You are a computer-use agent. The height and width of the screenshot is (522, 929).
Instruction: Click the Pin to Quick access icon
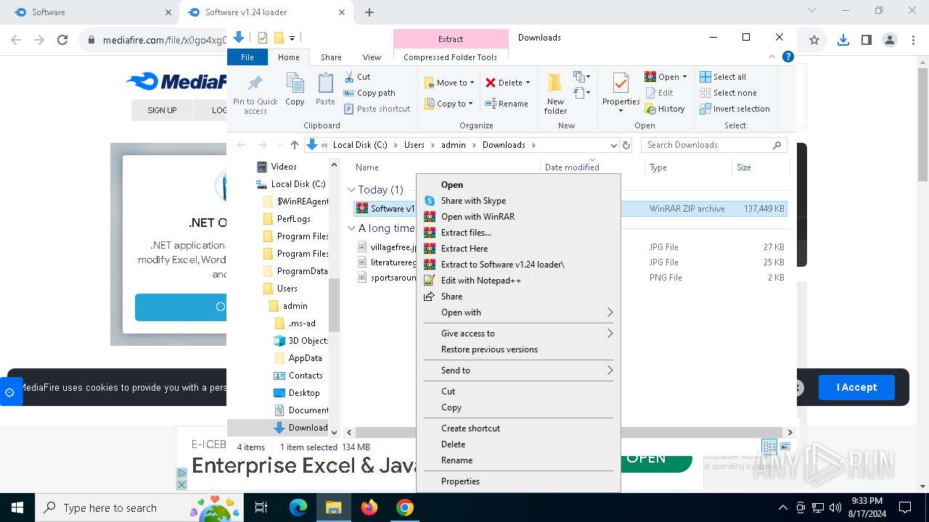click(255, 83)
